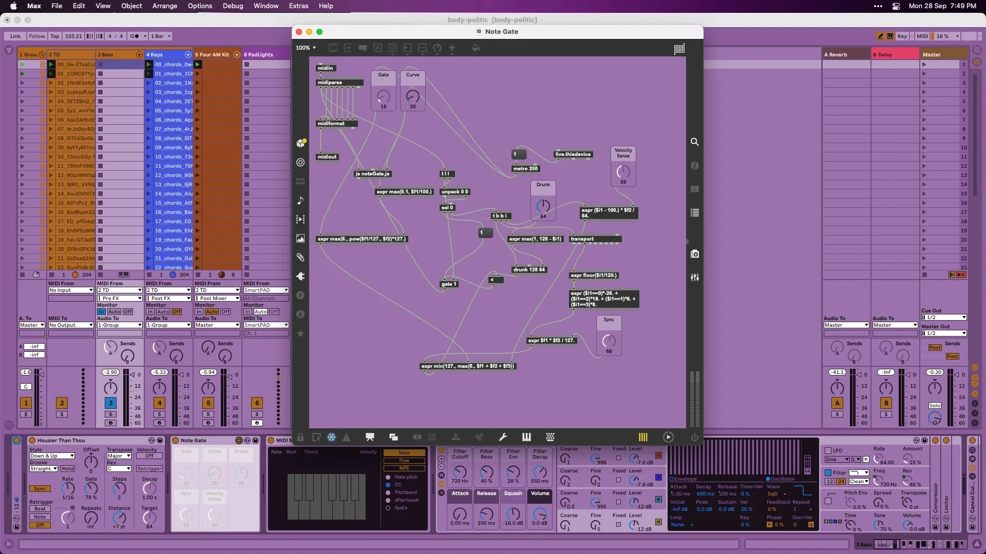Open the Object menu
Image resolution: width=986 pixels, height=554 pixels.
(131, 6)
